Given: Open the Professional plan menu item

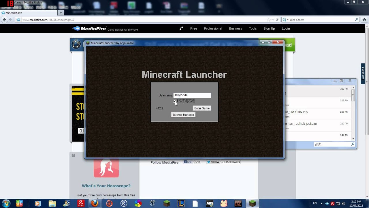Looking at the screenshot, I should coord(213,28).
